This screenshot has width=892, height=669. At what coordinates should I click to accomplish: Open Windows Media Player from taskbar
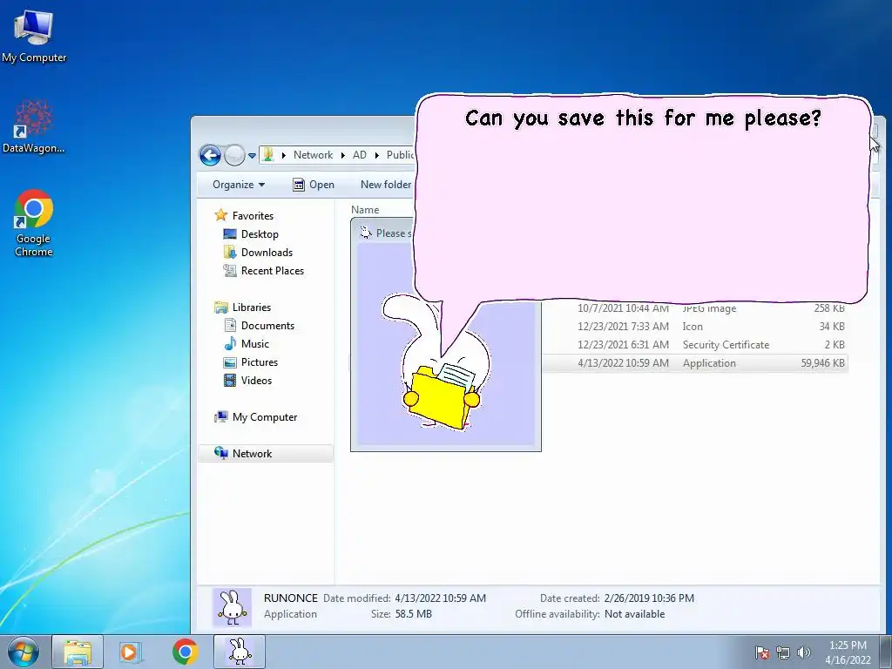pyautogui.click(x=131, y=652)
